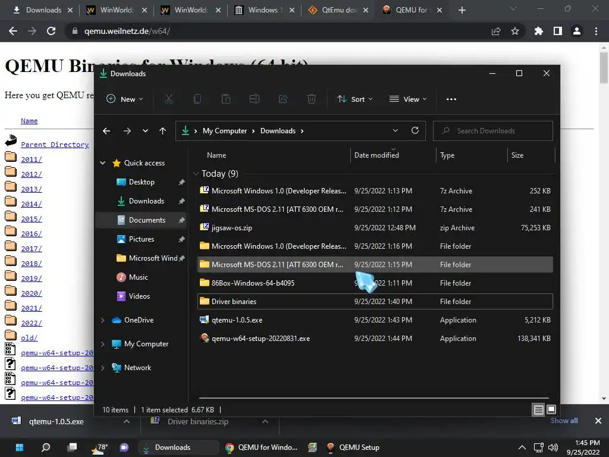Open Task View on taskbar
609x457 pixels.
click(72, 447)
